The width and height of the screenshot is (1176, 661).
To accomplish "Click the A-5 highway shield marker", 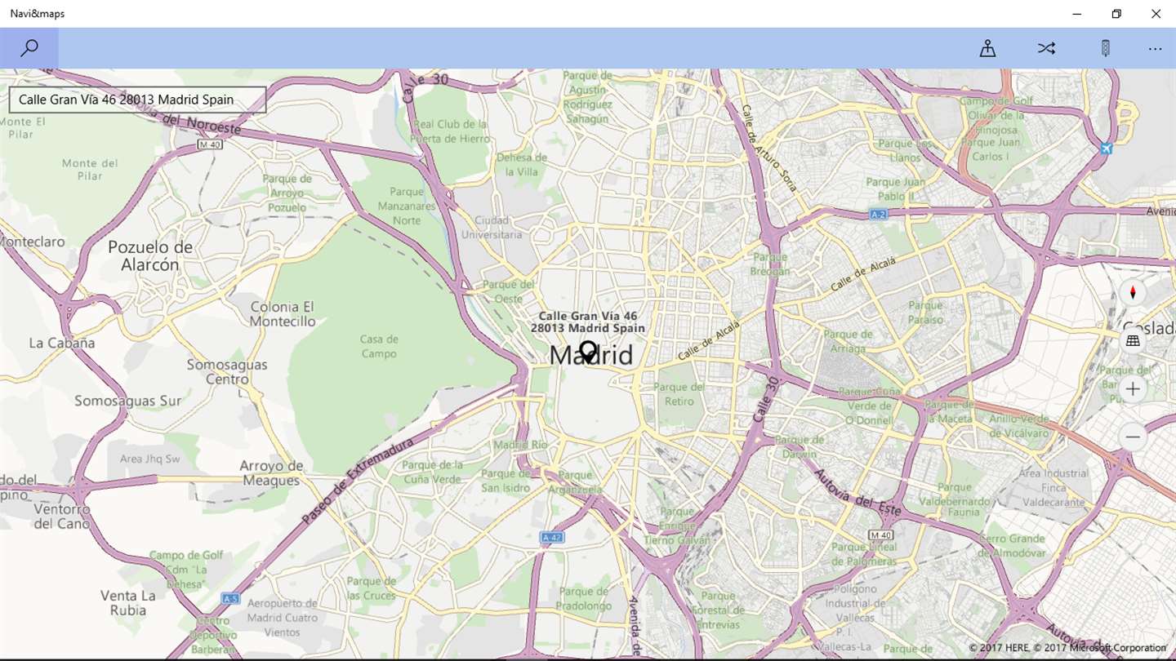I will pyautogui.click(x=231, y=599).
